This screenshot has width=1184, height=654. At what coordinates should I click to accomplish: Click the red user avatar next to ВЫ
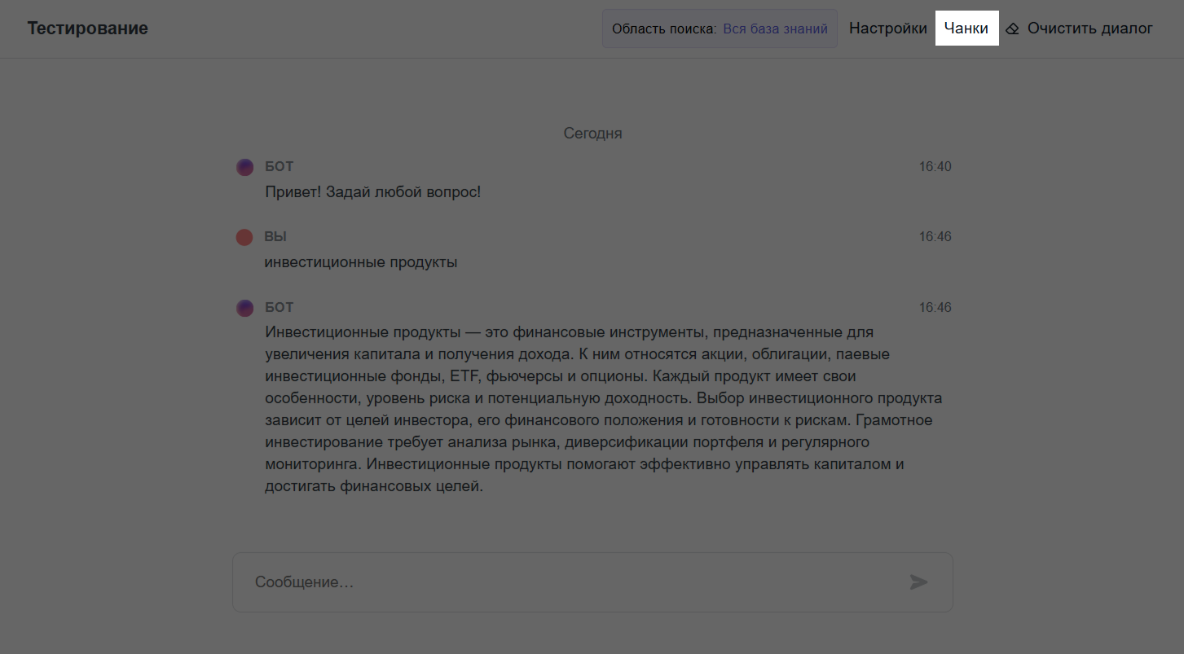point(244,237)
